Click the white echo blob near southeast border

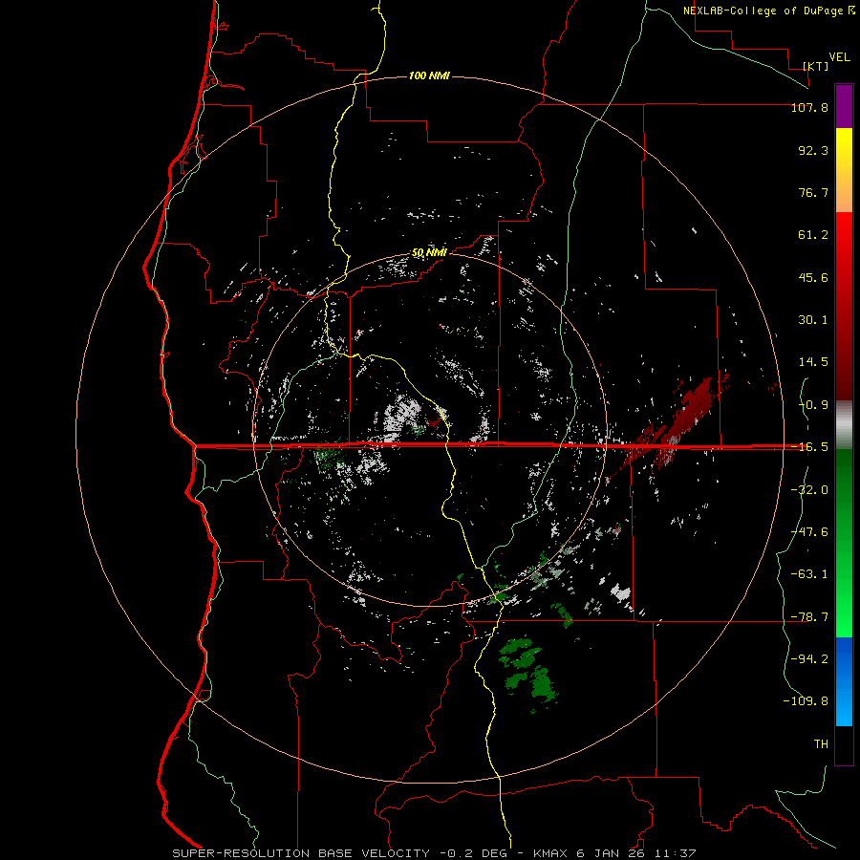621,592
